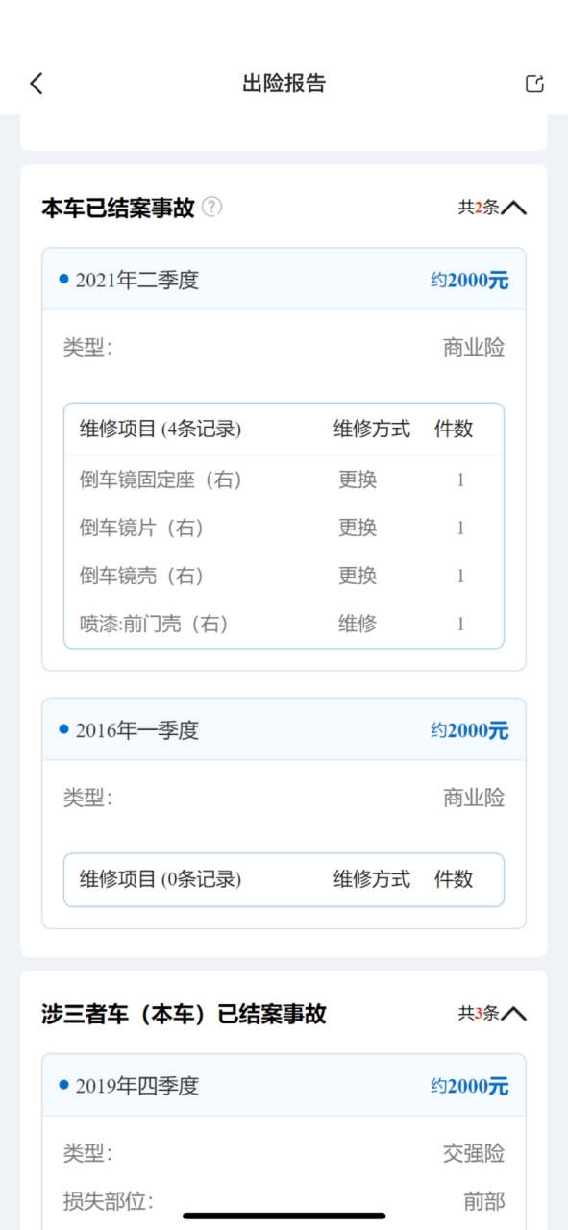Screen dimensions: 568x1230
Task: Tap the share icon in header
Action: (534, 84)
